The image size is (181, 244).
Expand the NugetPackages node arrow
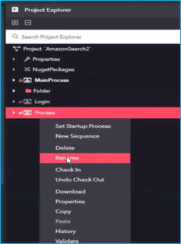coord(14,69)
